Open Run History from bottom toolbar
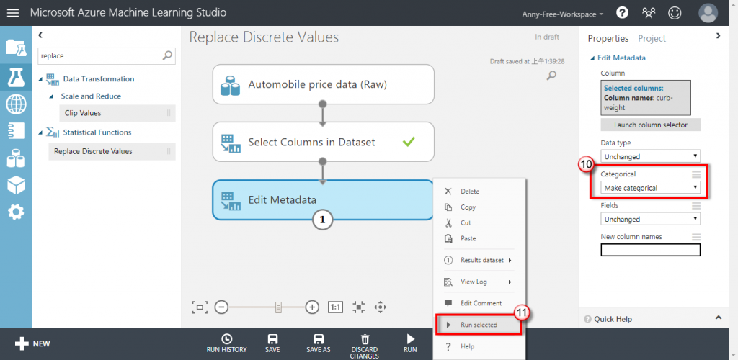Viewport: 738px width, 360px height. [226, 343]
